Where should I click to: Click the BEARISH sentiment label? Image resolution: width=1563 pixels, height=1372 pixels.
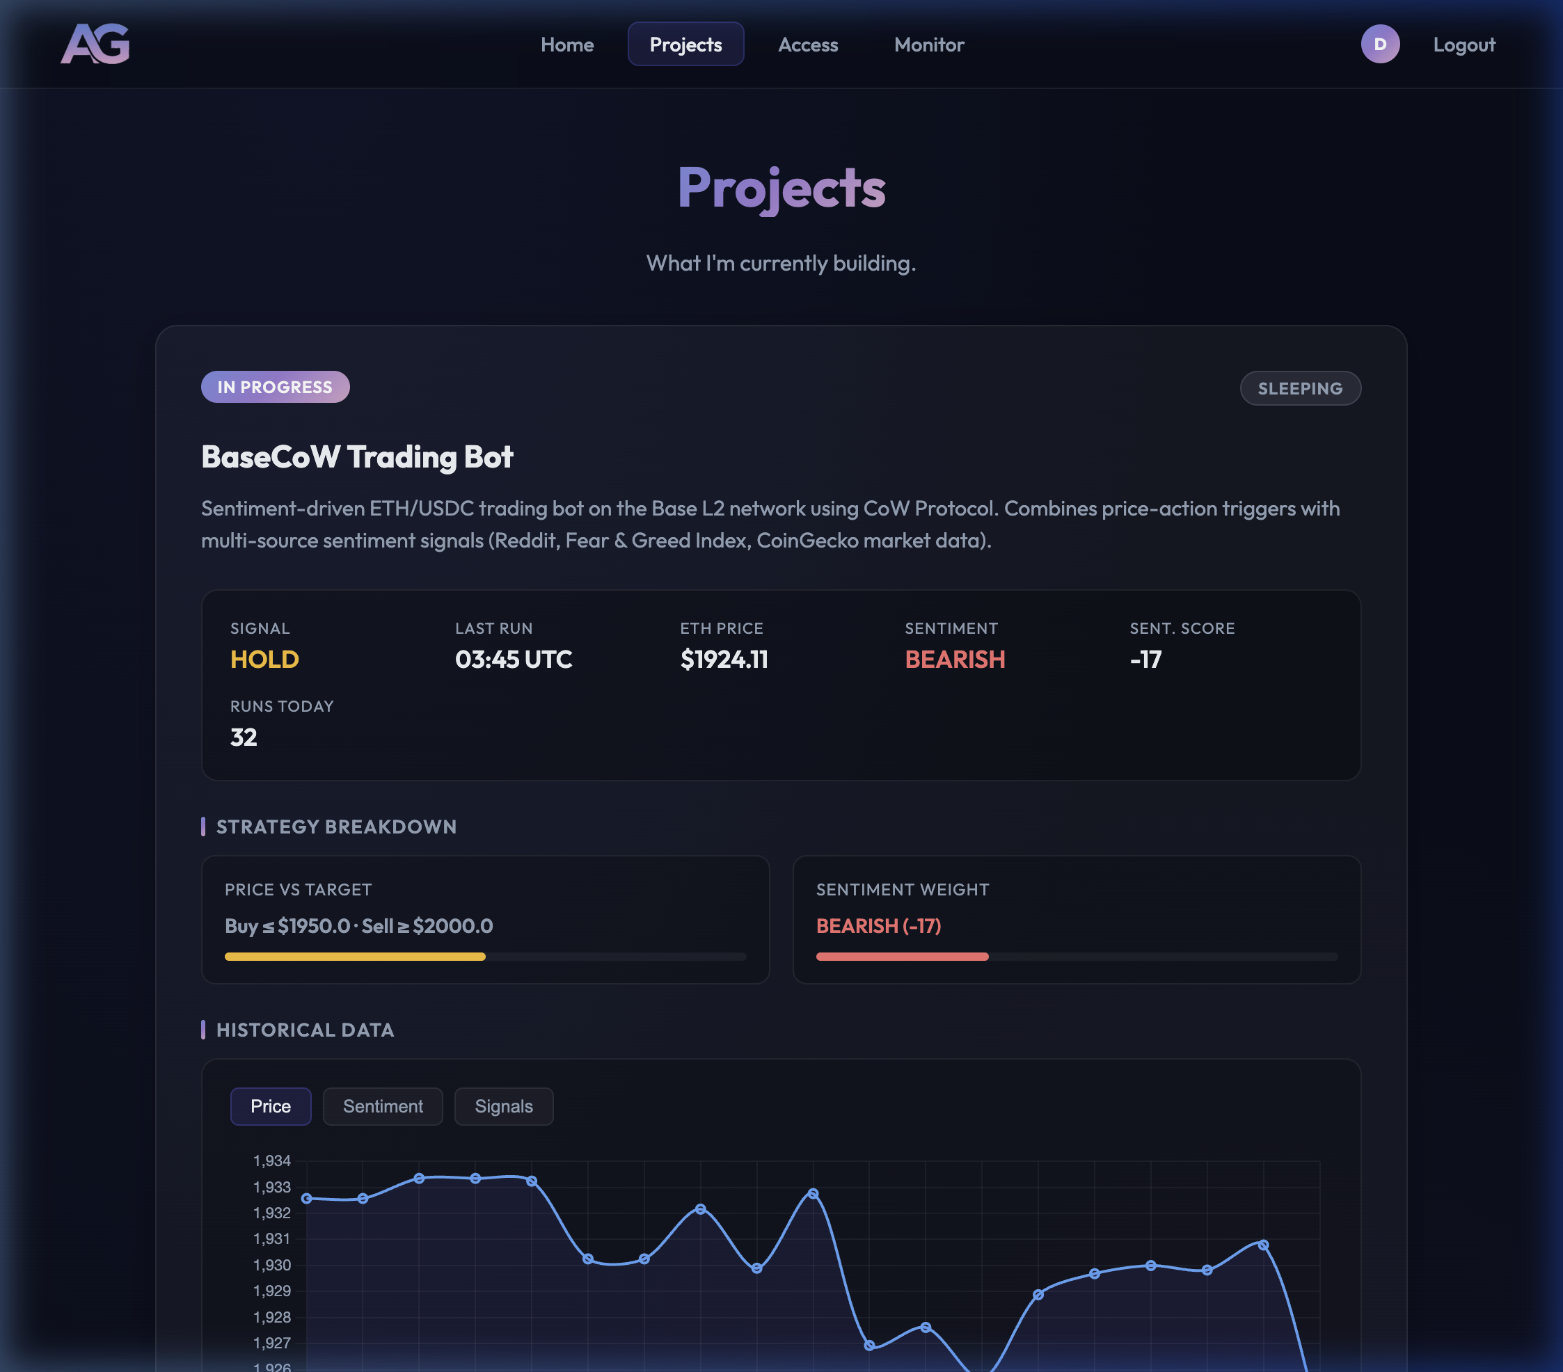click(955, 659)
